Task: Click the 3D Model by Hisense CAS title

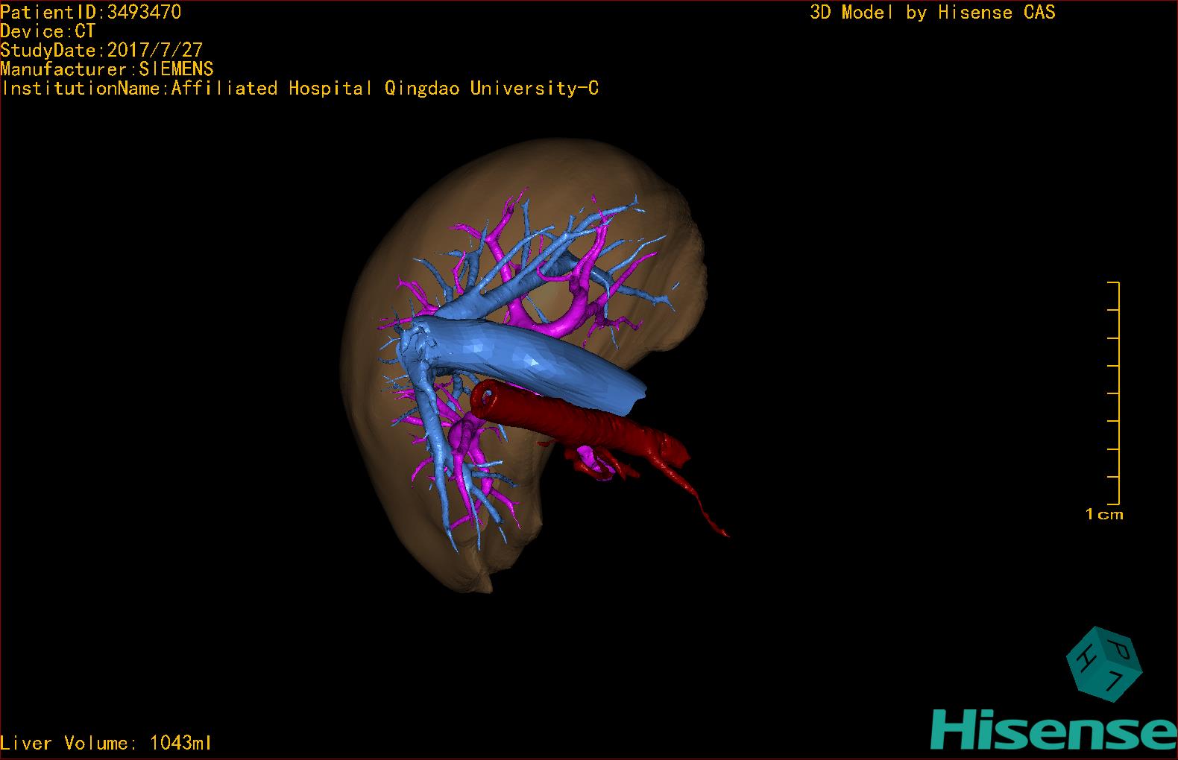Action: point(932,12)
